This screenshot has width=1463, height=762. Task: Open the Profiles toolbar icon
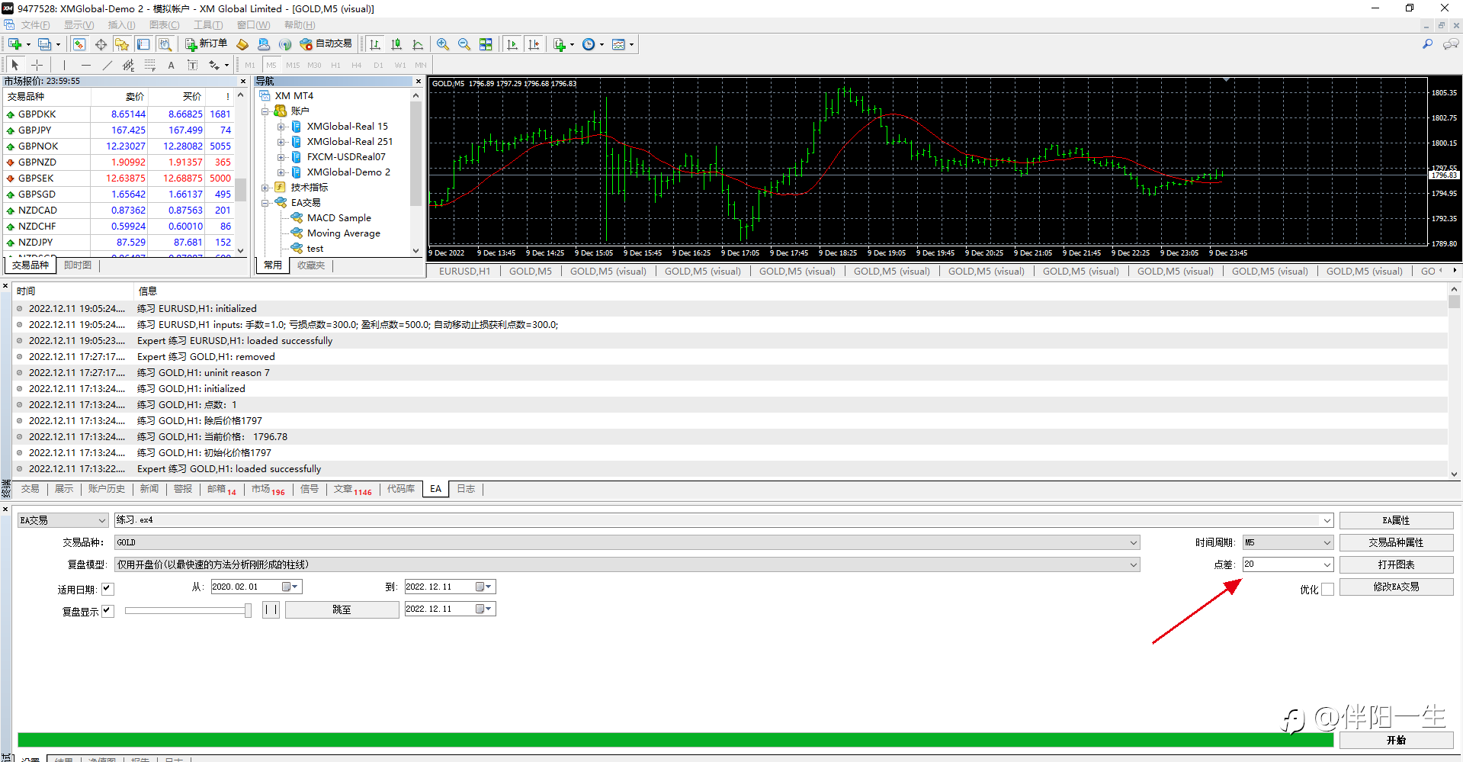coord(45,44)
